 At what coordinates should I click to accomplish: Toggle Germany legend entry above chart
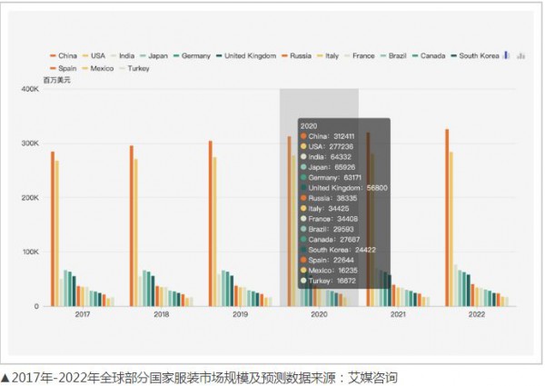click(191, 55)
